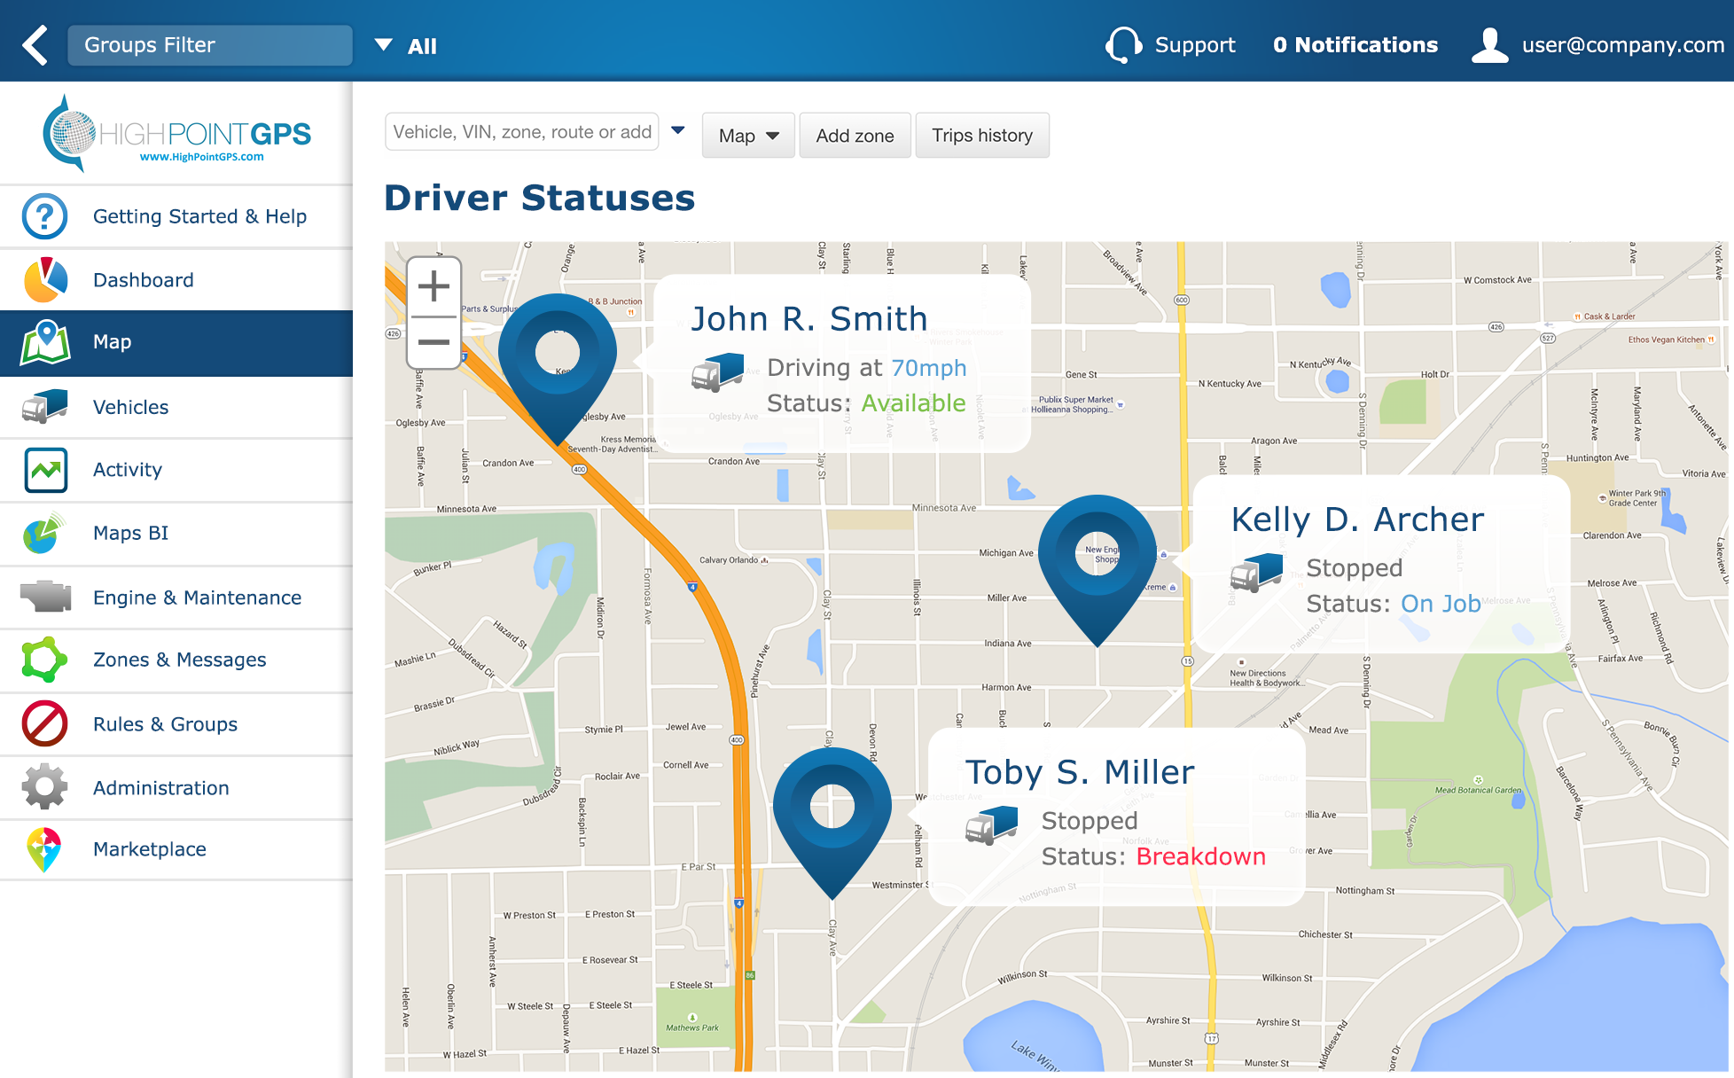Image resolution: width=1734 pixels, height=1078 pixels.
Task: Click the vehicle search input field
Action: pos(521,132)
